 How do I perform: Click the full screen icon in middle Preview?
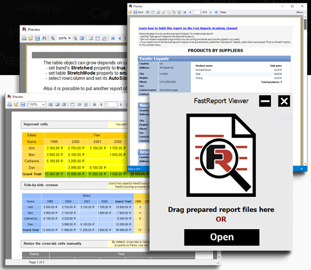(82, 38)
